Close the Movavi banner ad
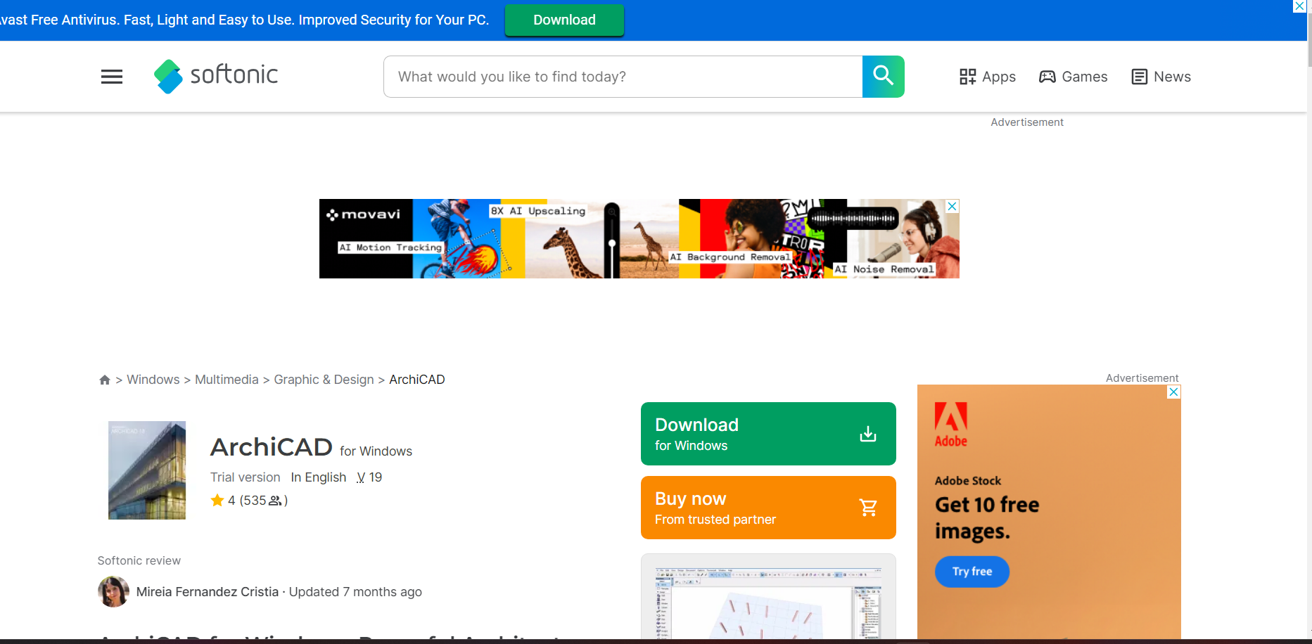Image resolution: width=1312 pixels, height=644 pixels. pos(952,206)
